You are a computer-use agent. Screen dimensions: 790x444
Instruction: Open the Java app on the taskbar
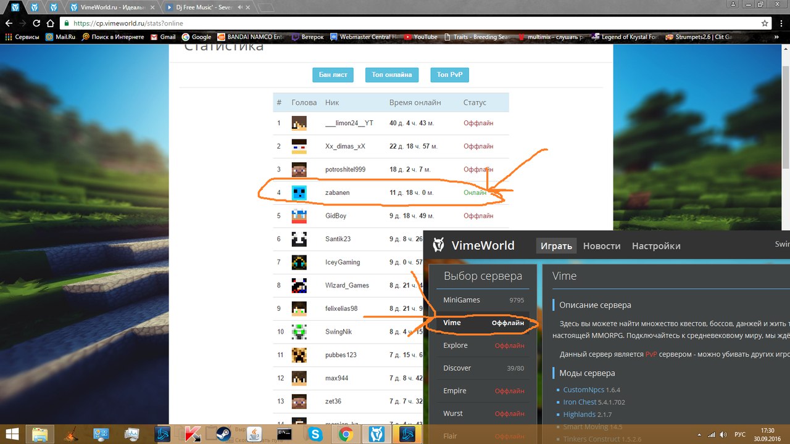point(254,434)
